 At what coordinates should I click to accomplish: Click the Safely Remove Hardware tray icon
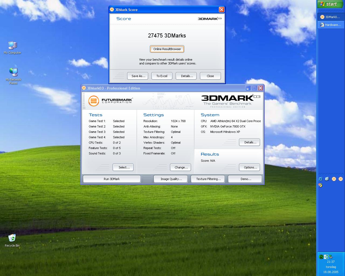pyautogui.click(x=331, y=257)
